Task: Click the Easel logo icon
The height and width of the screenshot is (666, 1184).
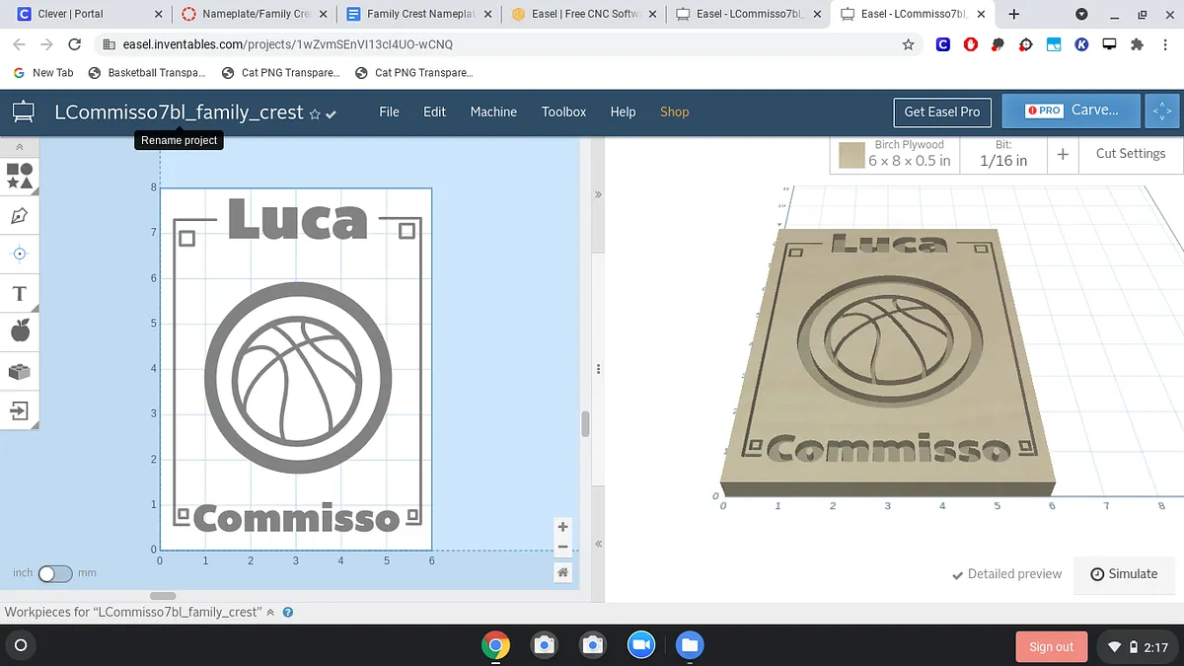Action: pos(23,112)
